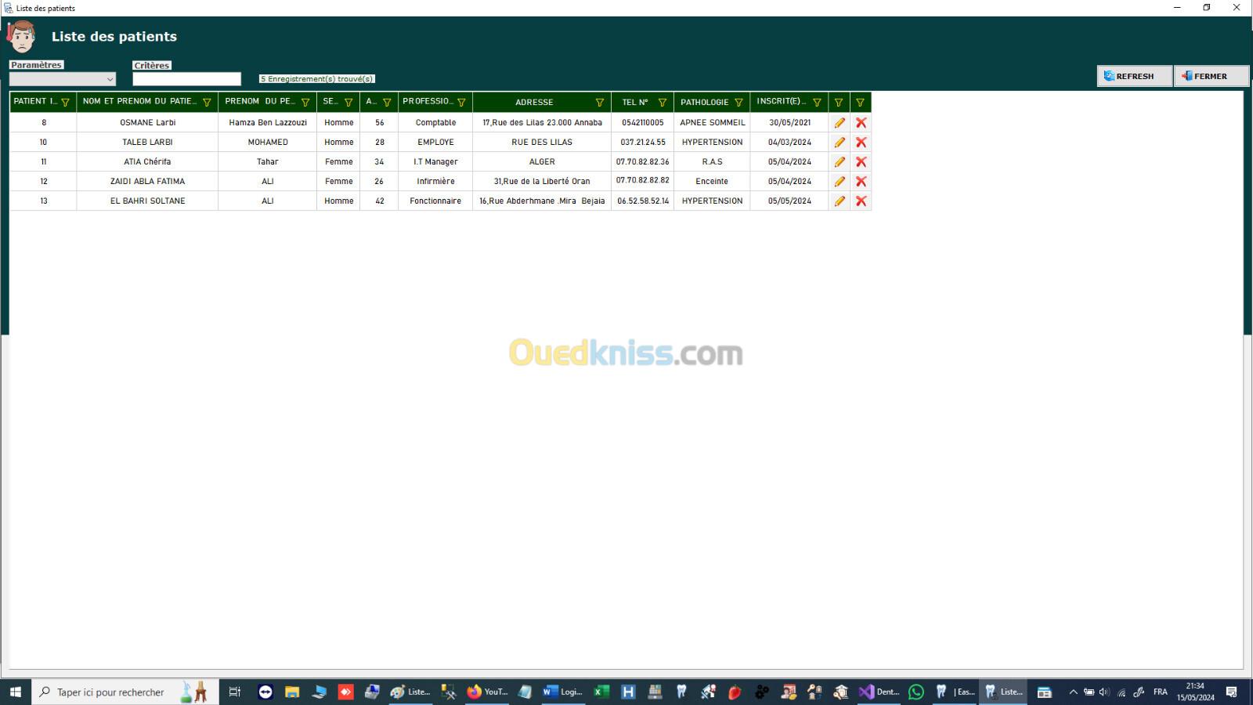1253x705 pixels.
Task: Click inside the Critères search field
Action: pos(186,79)
